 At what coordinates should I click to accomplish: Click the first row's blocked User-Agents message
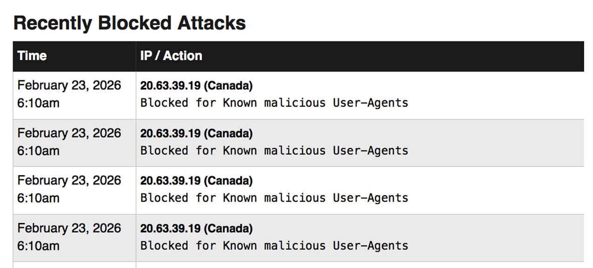click(274, 103)
